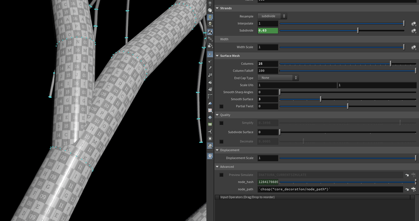Click the node chooser icon beside node_path
Screen dimensions: 419x221
point(414,189)
